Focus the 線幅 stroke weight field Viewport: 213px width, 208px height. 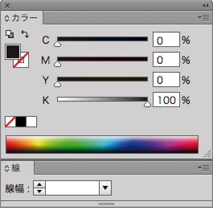[72, 188]
